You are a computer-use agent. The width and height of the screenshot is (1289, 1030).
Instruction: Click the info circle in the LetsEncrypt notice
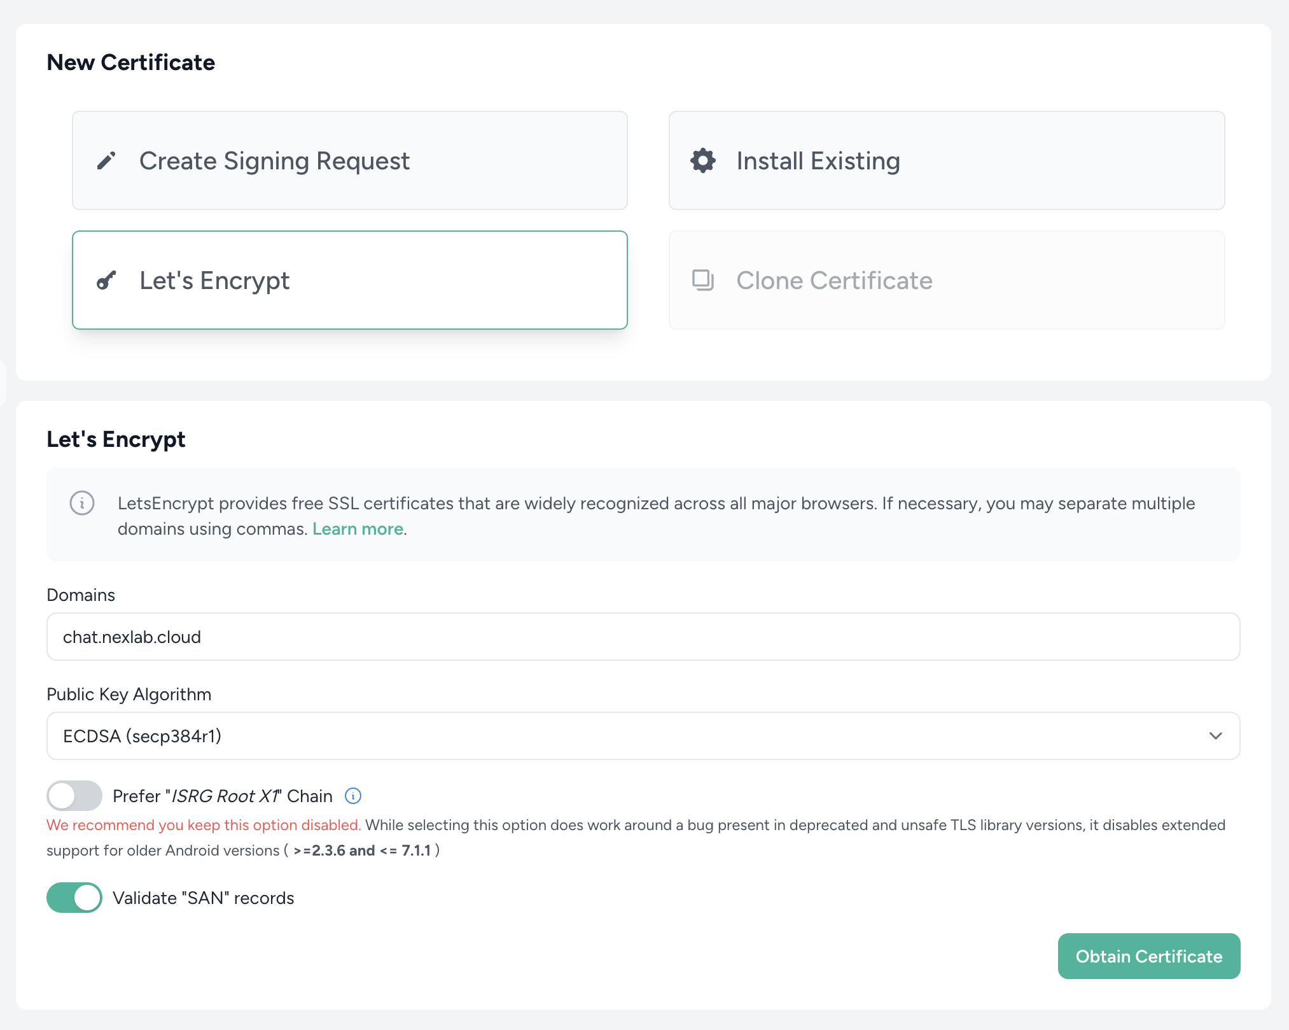(82, 503)
